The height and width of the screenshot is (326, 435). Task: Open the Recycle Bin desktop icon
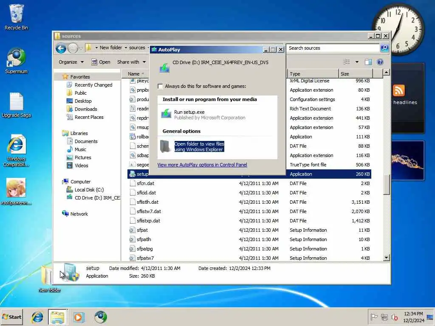(16, 17)
